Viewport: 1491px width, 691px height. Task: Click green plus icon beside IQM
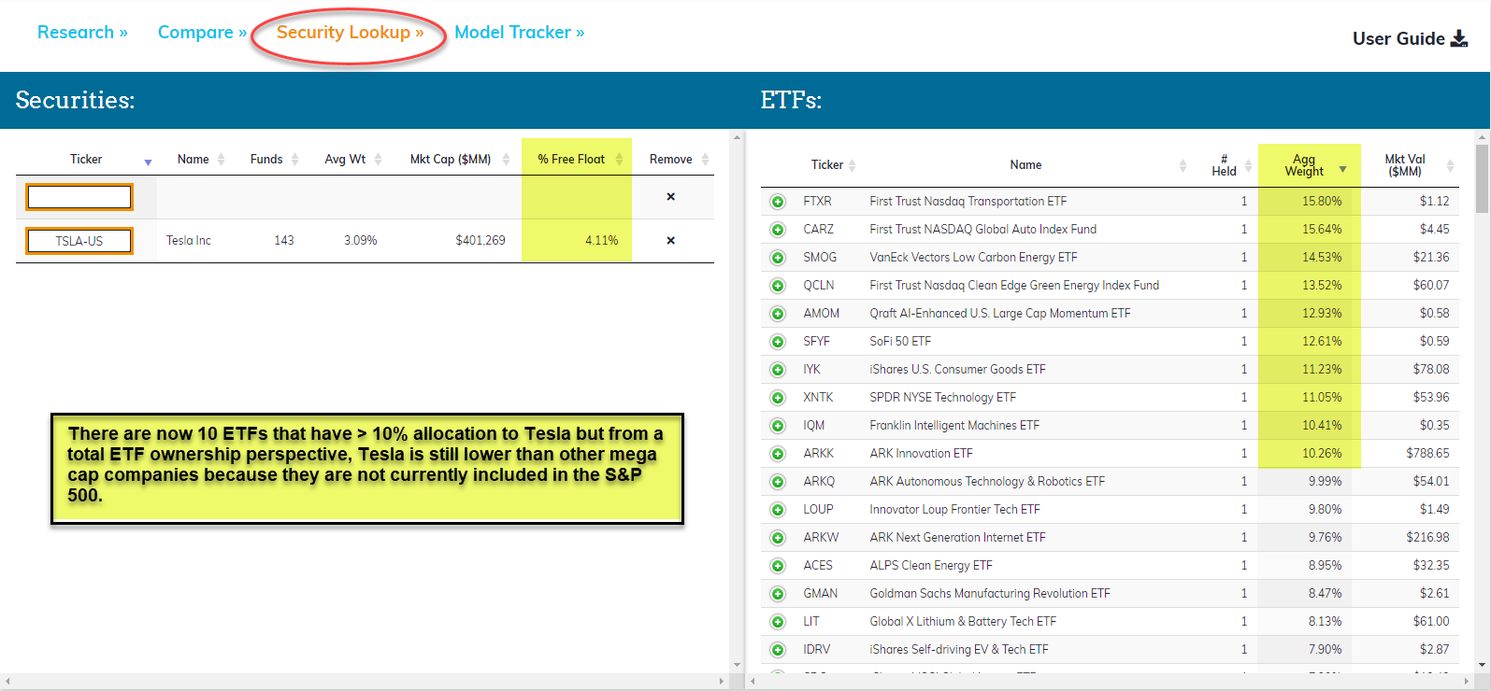(x=777, y=426)
